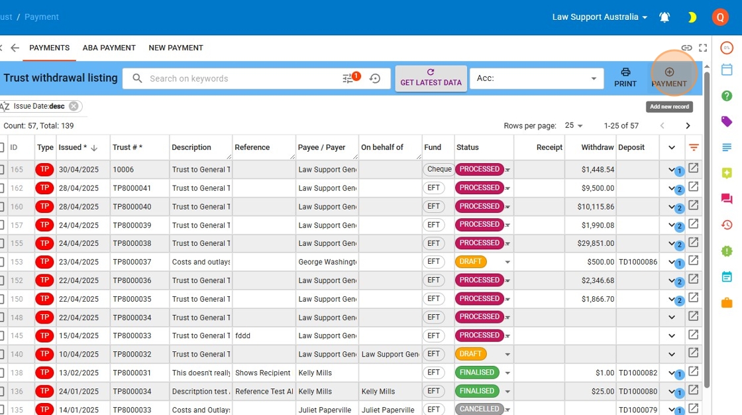
Task: Switch to ABA PAYMENT tab
Action: click(109, 48)
